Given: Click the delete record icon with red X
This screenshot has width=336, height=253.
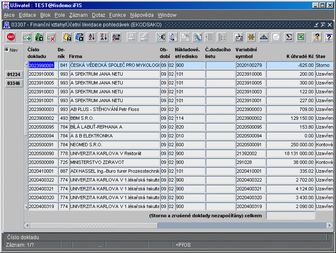Looking at the screenshot, I should click(x=51, y=37).
